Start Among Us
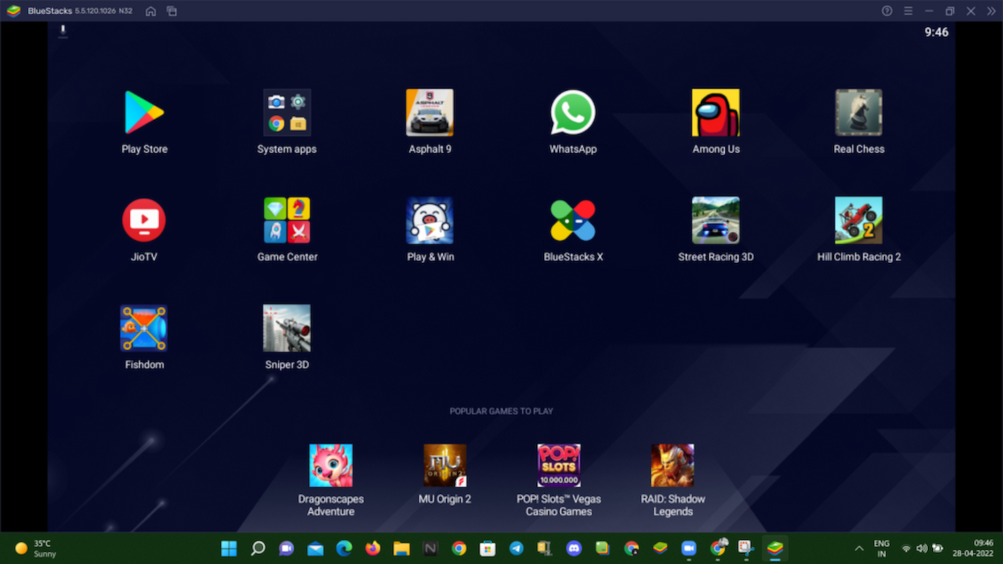The width and height of the screenshot is (1003, 564). tap(716, 112)
